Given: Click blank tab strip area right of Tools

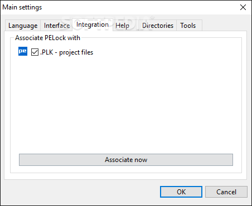Looking at the screenshot, I should (224, 25).
